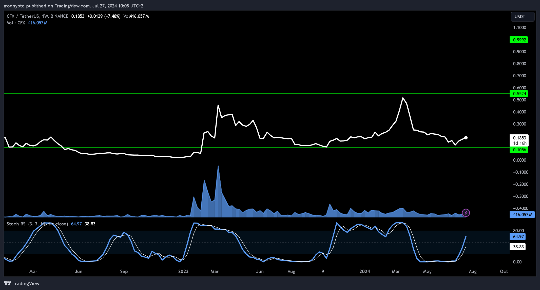
Task: Click the +0.0129 (+7.48%) change value
Action: pos(104,16)
